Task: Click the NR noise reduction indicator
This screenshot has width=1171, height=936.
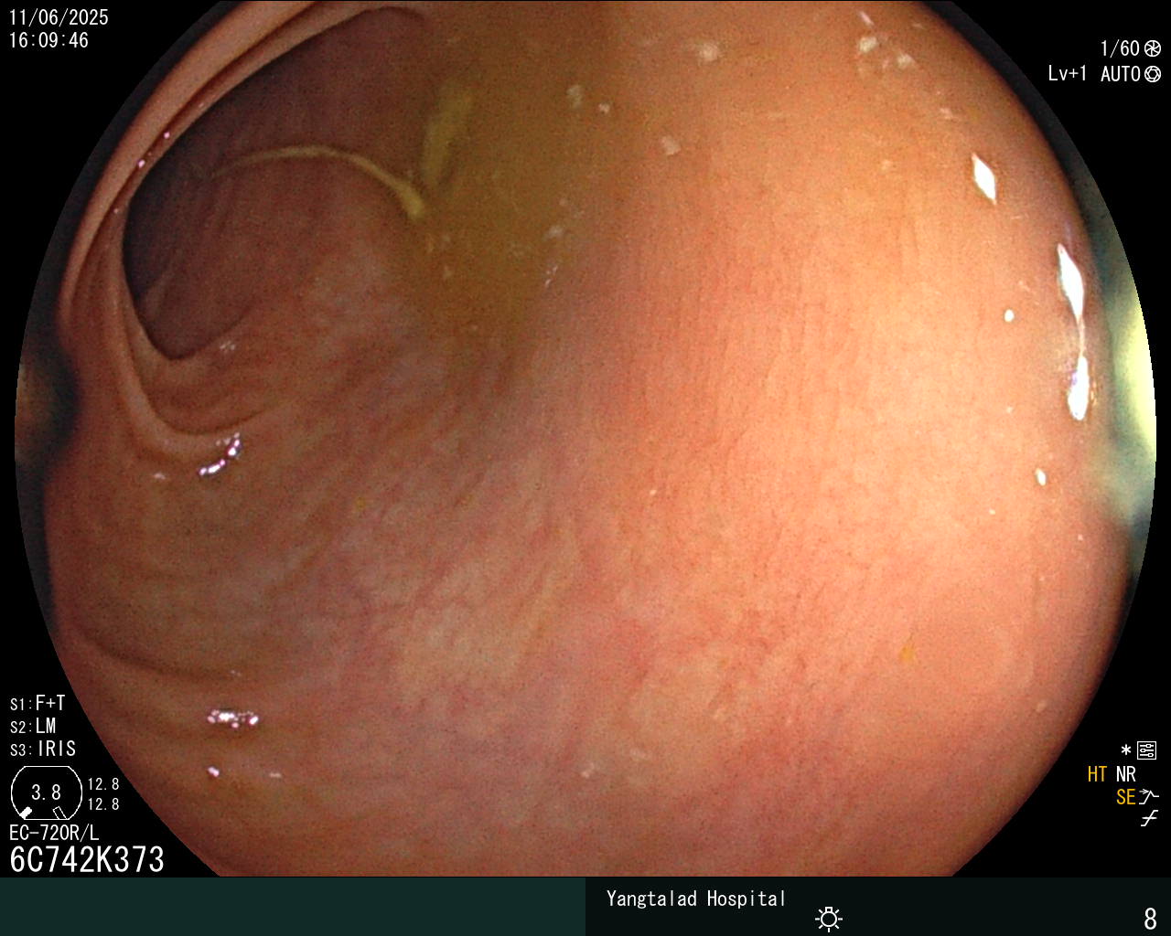Action: tap(1126, 774)
